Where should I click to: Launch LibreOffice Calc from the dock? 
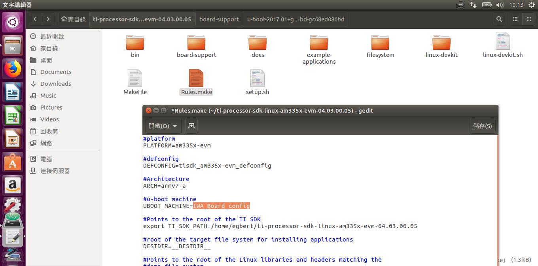coord(13,116)
